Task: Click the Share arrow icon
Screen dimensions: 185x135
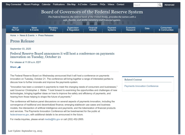Action: point(19,67)
